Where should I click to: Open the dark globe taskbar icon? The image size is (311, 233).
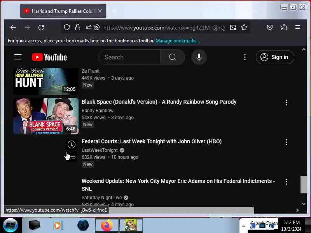[83, 225]
